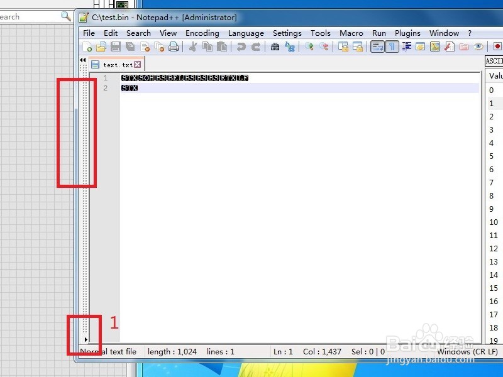The width and height of the screenshot is (503, 377).
Task: Click 'Windows (CR LF)' in the status bar
Action: click(x=467, y=352)
